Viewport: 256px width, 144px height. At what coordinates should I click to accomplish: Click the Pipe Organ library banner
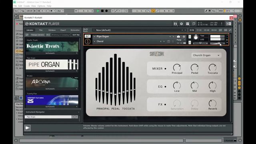click(52, 64)
